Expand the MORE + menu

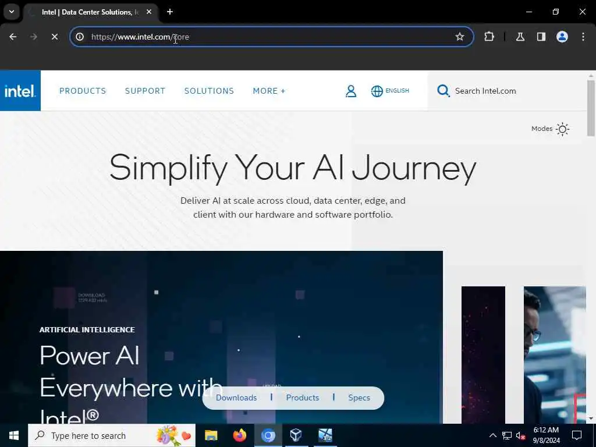click(269, 91)
